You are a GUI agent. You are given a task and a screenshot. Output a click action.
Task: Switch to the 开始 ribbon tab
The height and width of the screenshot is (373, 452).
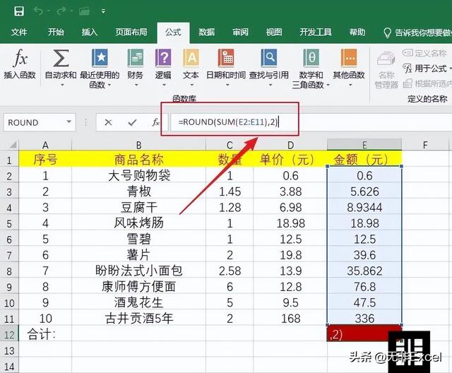(56, 32)
